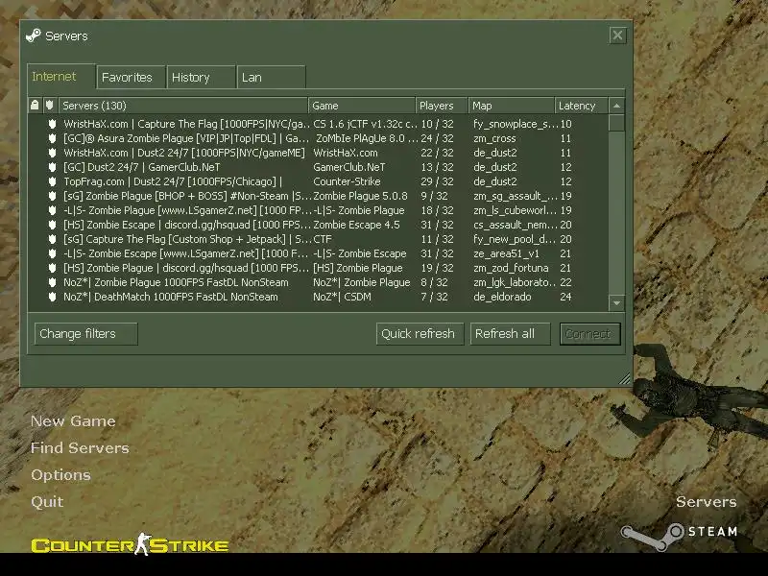
Task: Click shield icon of NoZ*| DeathMatch row
Action: point(52,297)
